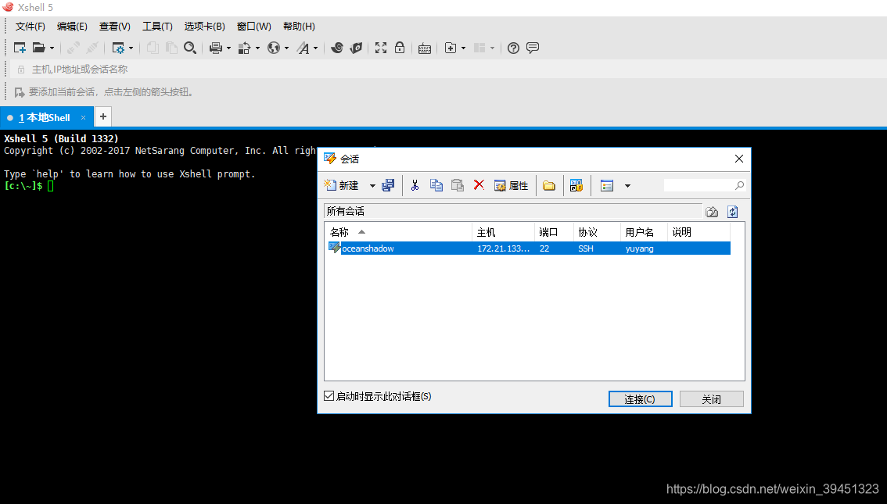Click the Refresh icon beside 所有会话
The height and width of the screenshot is (504, 887).
733,211
